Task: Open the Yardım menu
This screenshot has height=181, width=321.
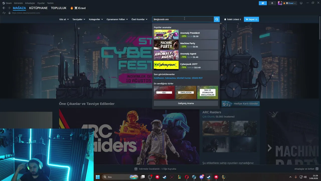Action: tap(50, 3)
